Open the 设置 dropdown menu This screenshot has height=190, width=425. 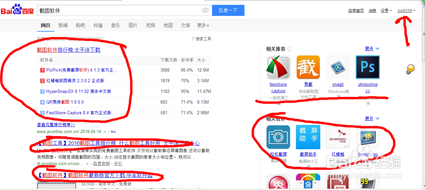tap(386, 11)
